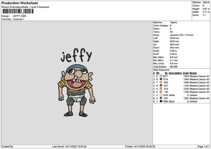Click the 'Page 1 of 1' footer text
Screen dimensions: 211x149
pyautogui.click(x=204, y=147)
